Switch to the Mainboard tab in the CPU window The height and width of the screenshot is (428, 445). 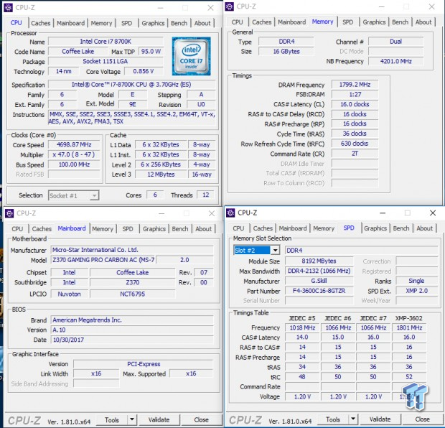(70, 23)
